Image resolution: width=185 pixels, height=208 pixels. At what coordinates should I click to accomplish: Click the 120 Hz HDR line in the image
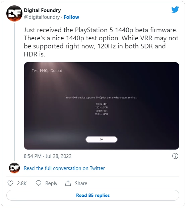(102, 114)
